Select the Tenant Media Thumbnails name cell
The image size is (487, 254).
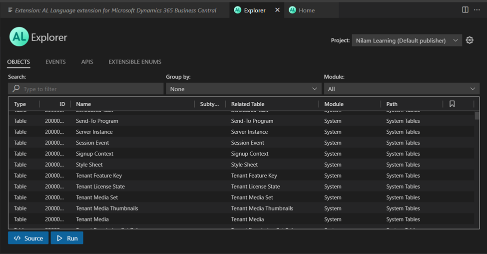pos(107,209)
